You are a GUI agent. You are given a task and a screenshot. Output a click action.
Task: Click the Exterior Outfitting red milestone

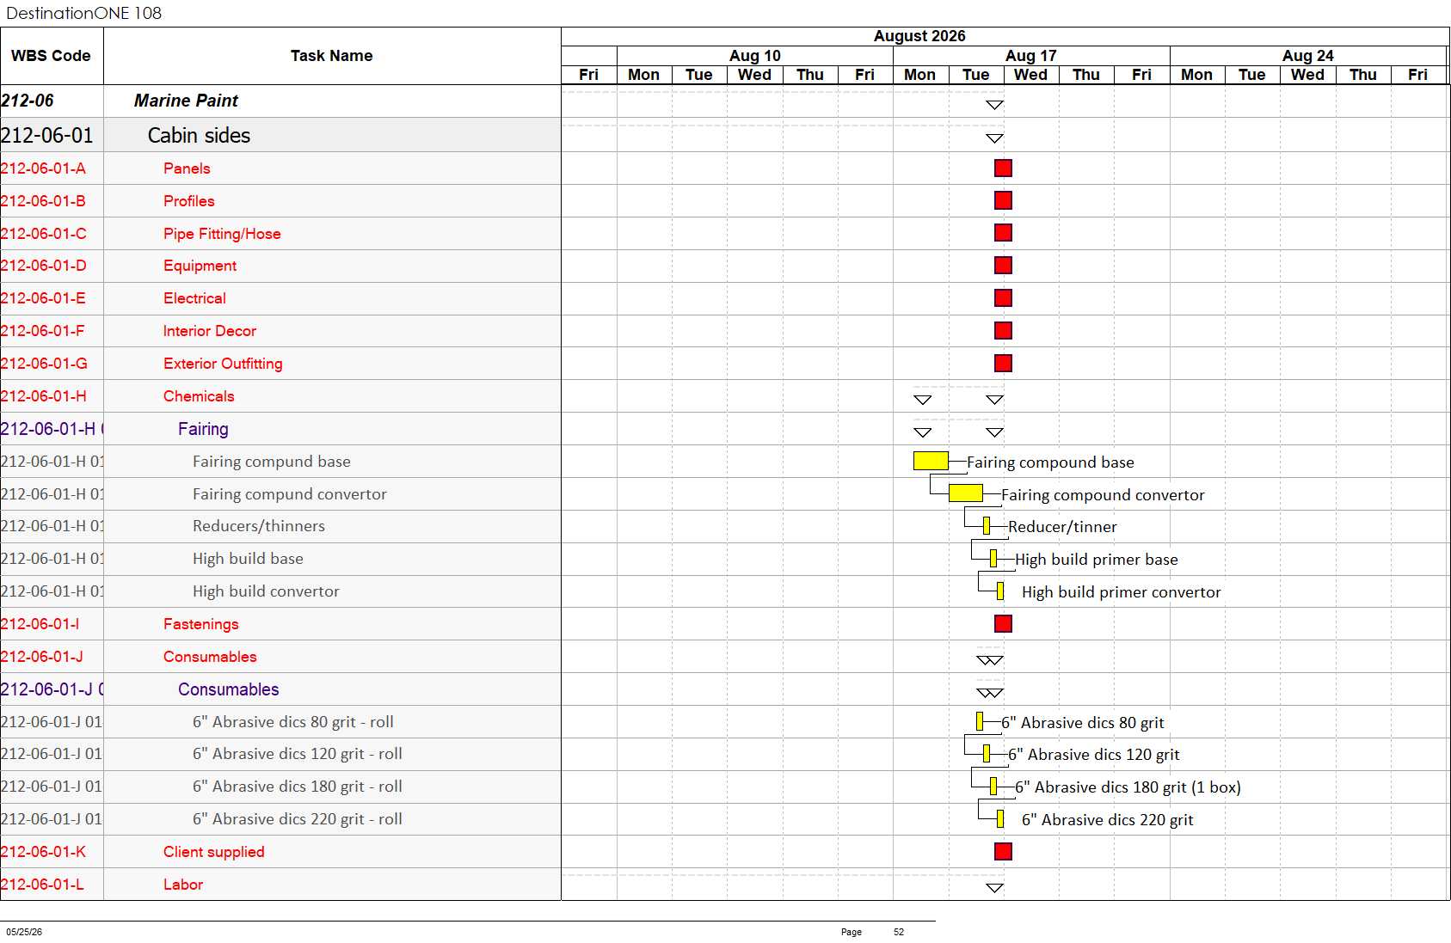coord(1003,363)
